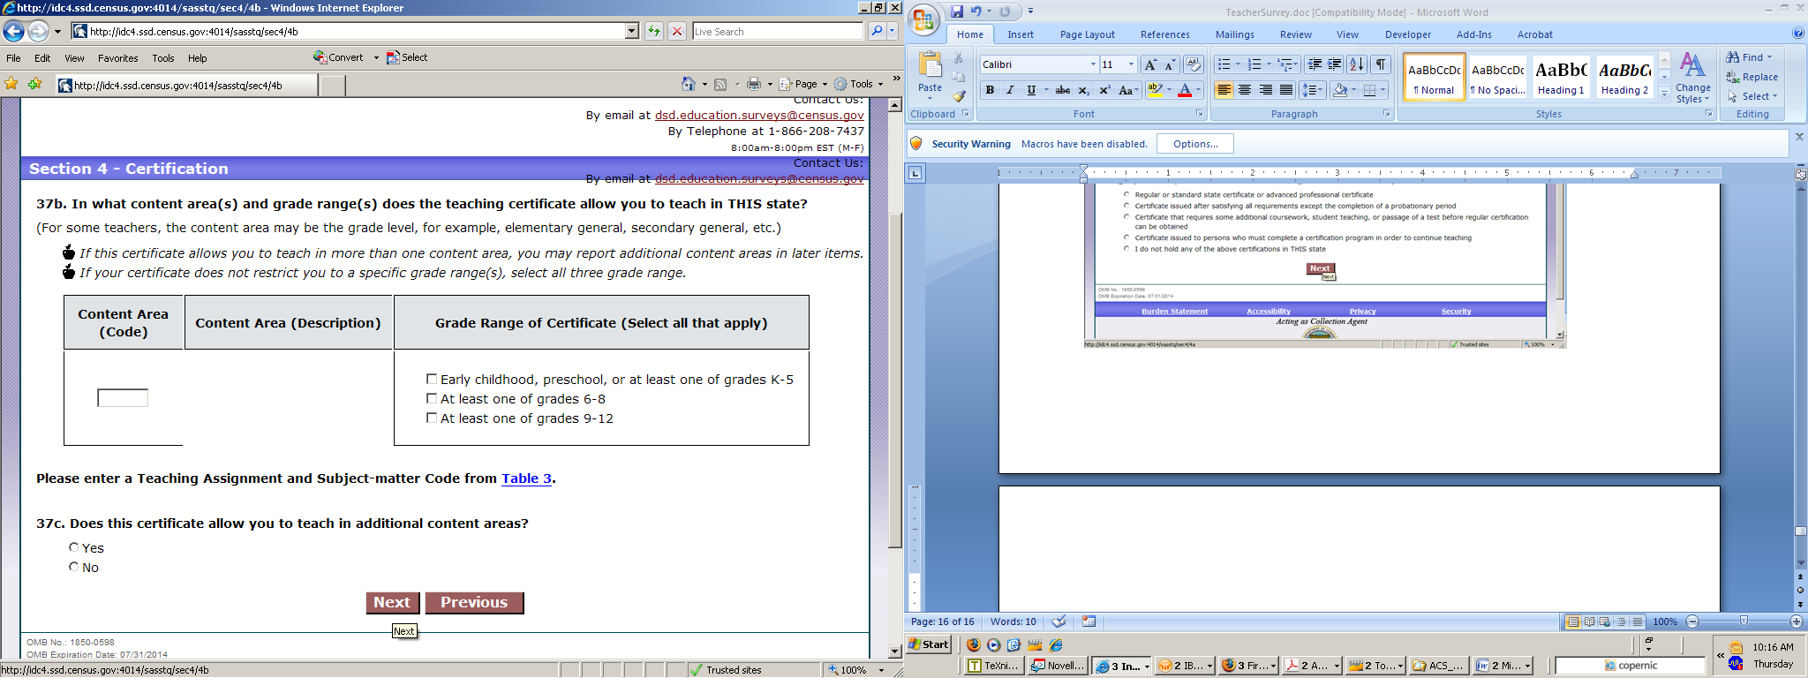
Task: Click the Home icon in IE toolbar
Action: [689, 84]
